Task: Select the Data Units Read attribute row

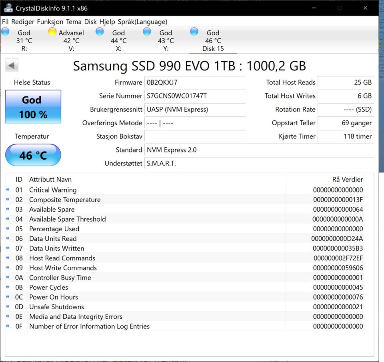Action: click(185, 238)
